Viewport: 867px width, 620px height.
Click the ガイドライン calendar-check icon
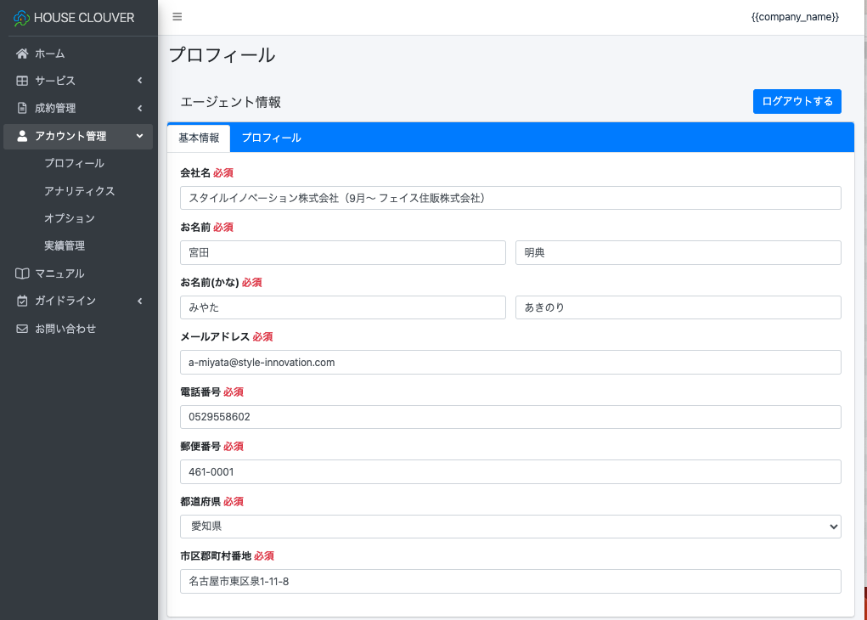[23, 301]
